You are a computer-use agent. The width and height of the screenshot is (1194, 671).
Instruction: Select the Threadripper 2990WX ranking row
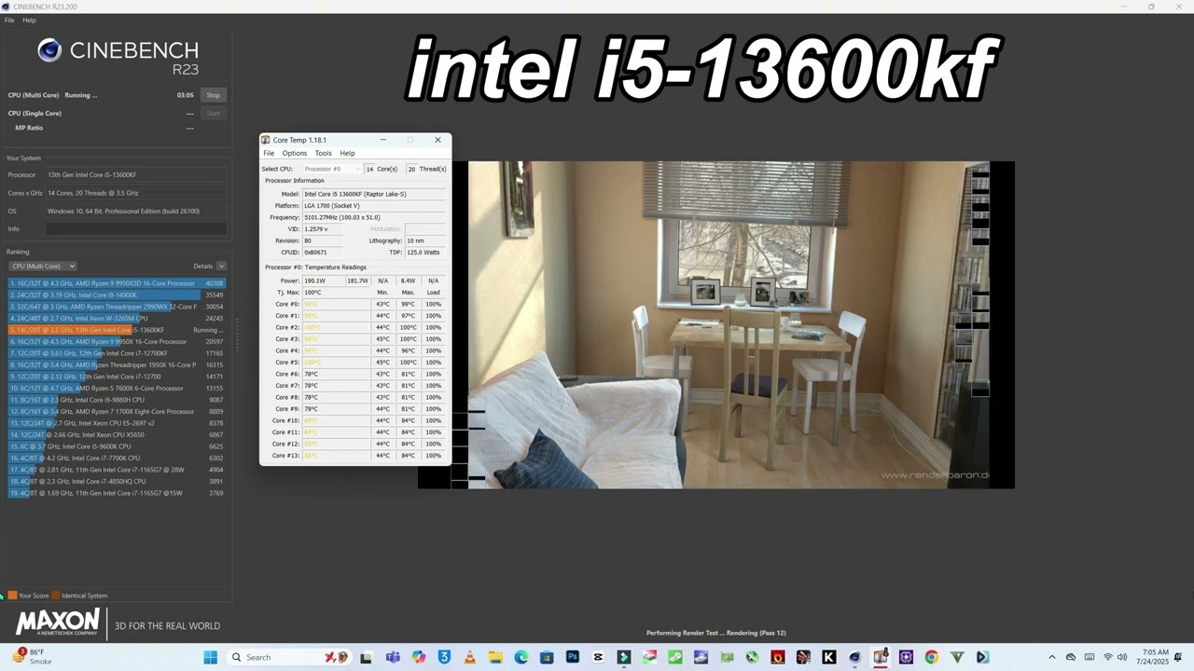tap(117, 307)
